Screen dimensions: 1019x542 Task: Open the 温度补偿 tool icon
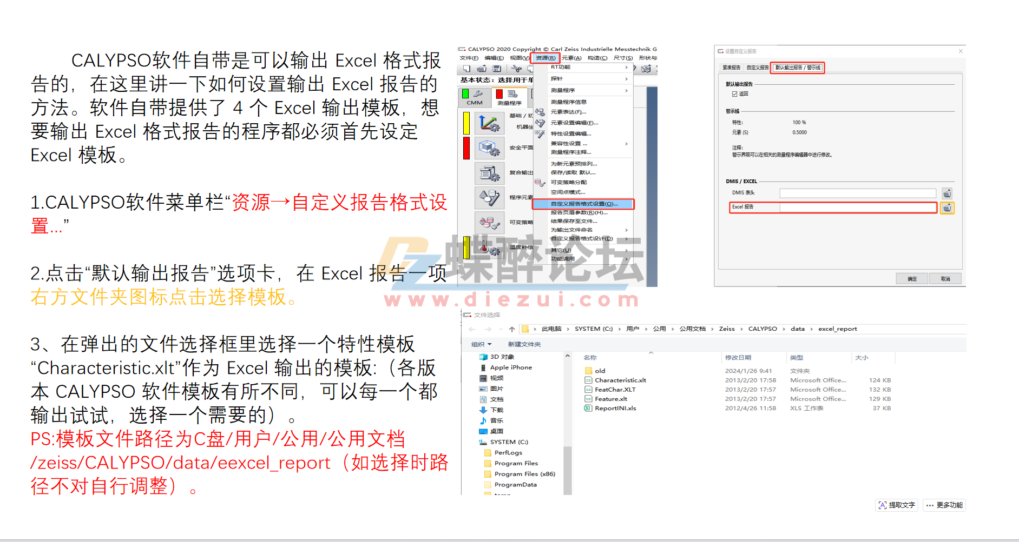tap(490, 249)
